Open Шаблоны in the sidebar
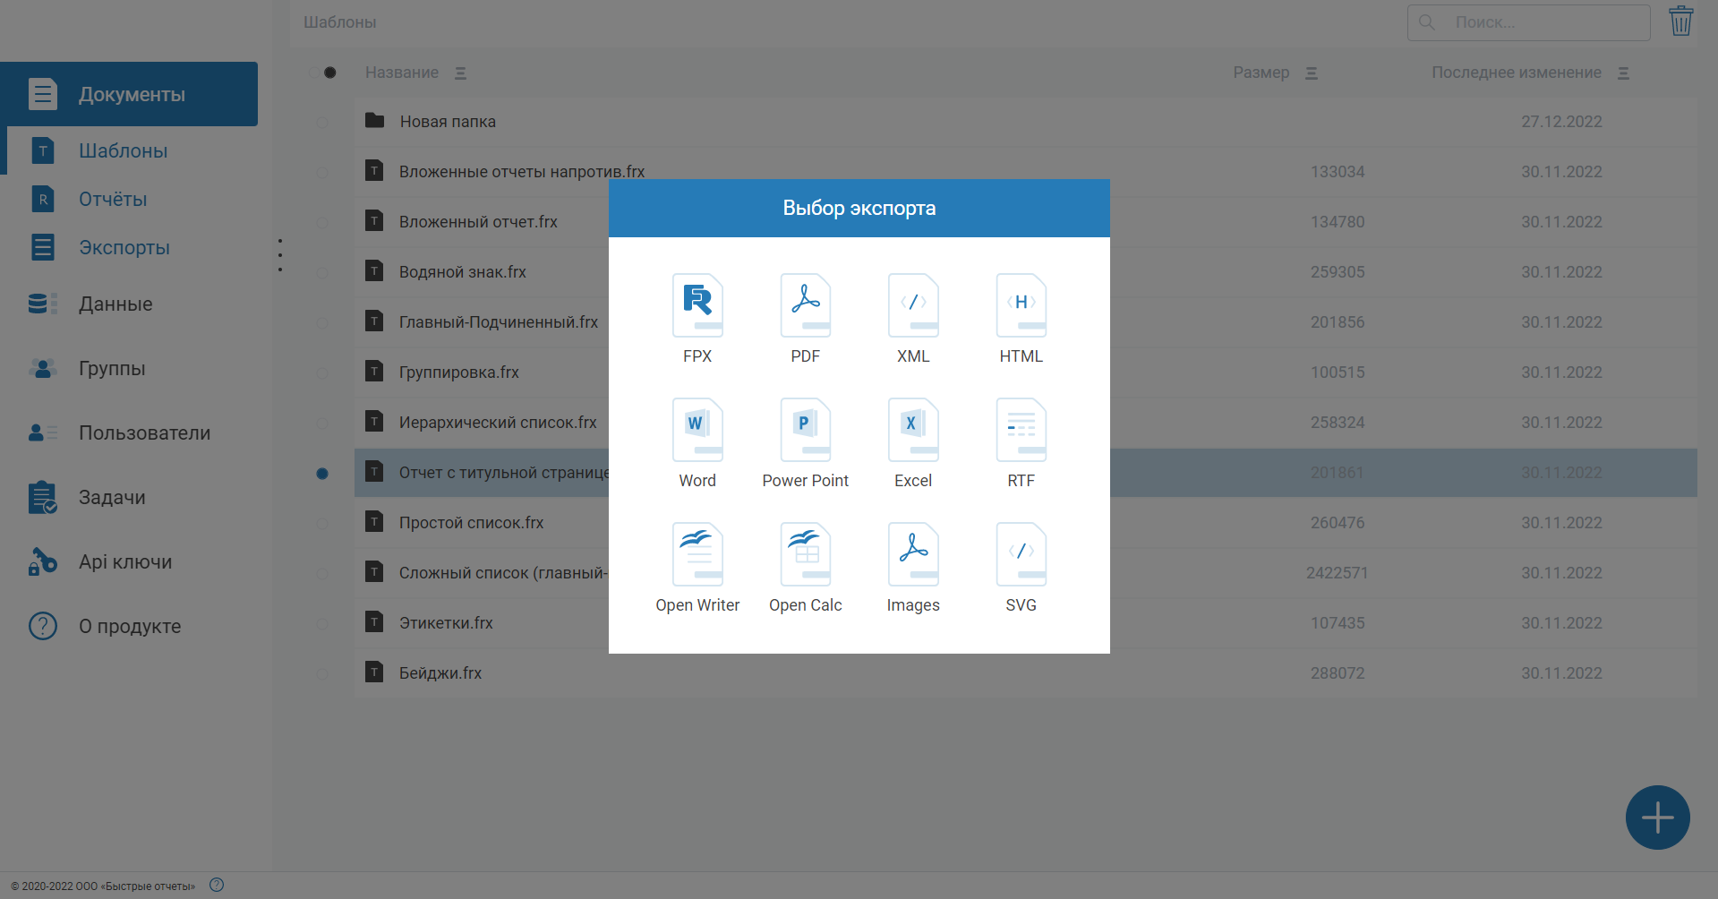Image resolution: width=1718 pixels, height=899 pixels. click(x=123, y=150)
